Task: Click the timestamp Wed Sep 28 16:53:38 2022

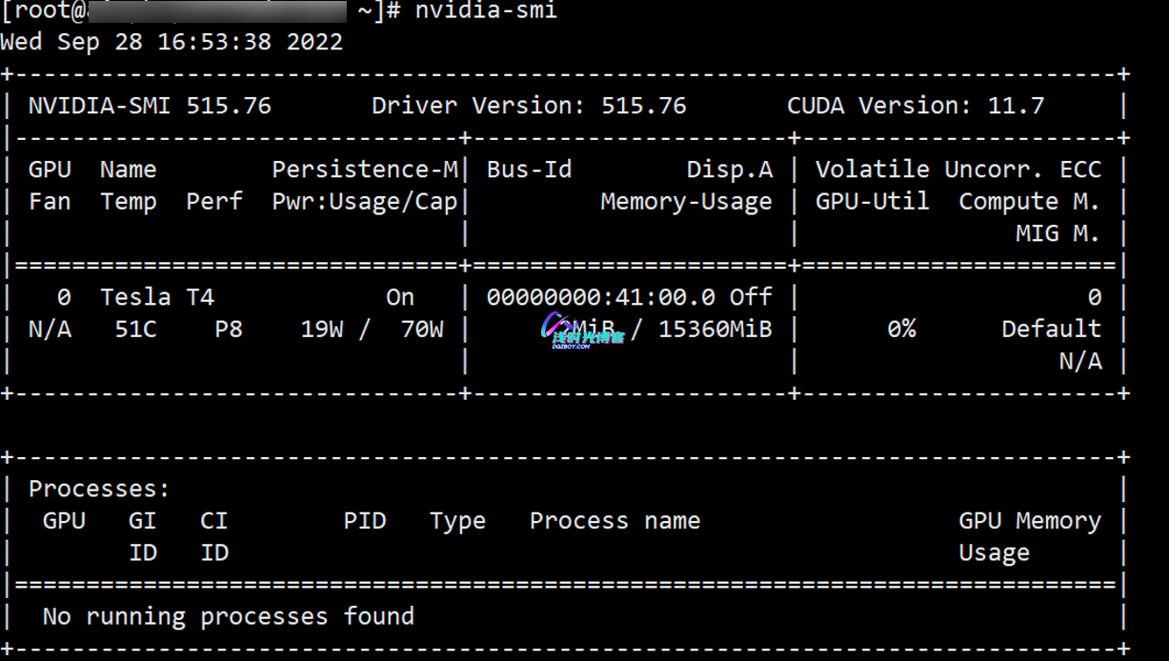Action: (x=171, y=43)
